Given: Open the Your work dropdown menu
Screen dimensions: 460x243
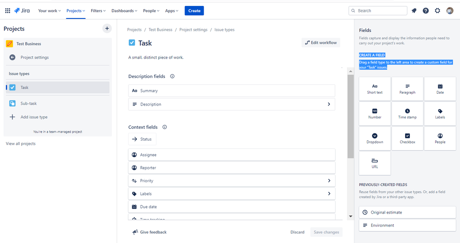Looking at the screenshot, I should click(x=49, y=11).
